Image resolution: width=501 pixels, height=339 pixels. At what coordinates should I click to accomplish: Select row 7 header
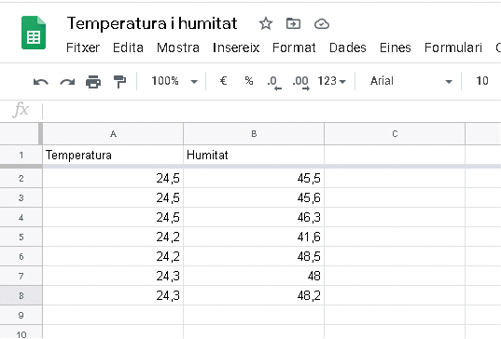pyautogui.click(x=21, y=277)
